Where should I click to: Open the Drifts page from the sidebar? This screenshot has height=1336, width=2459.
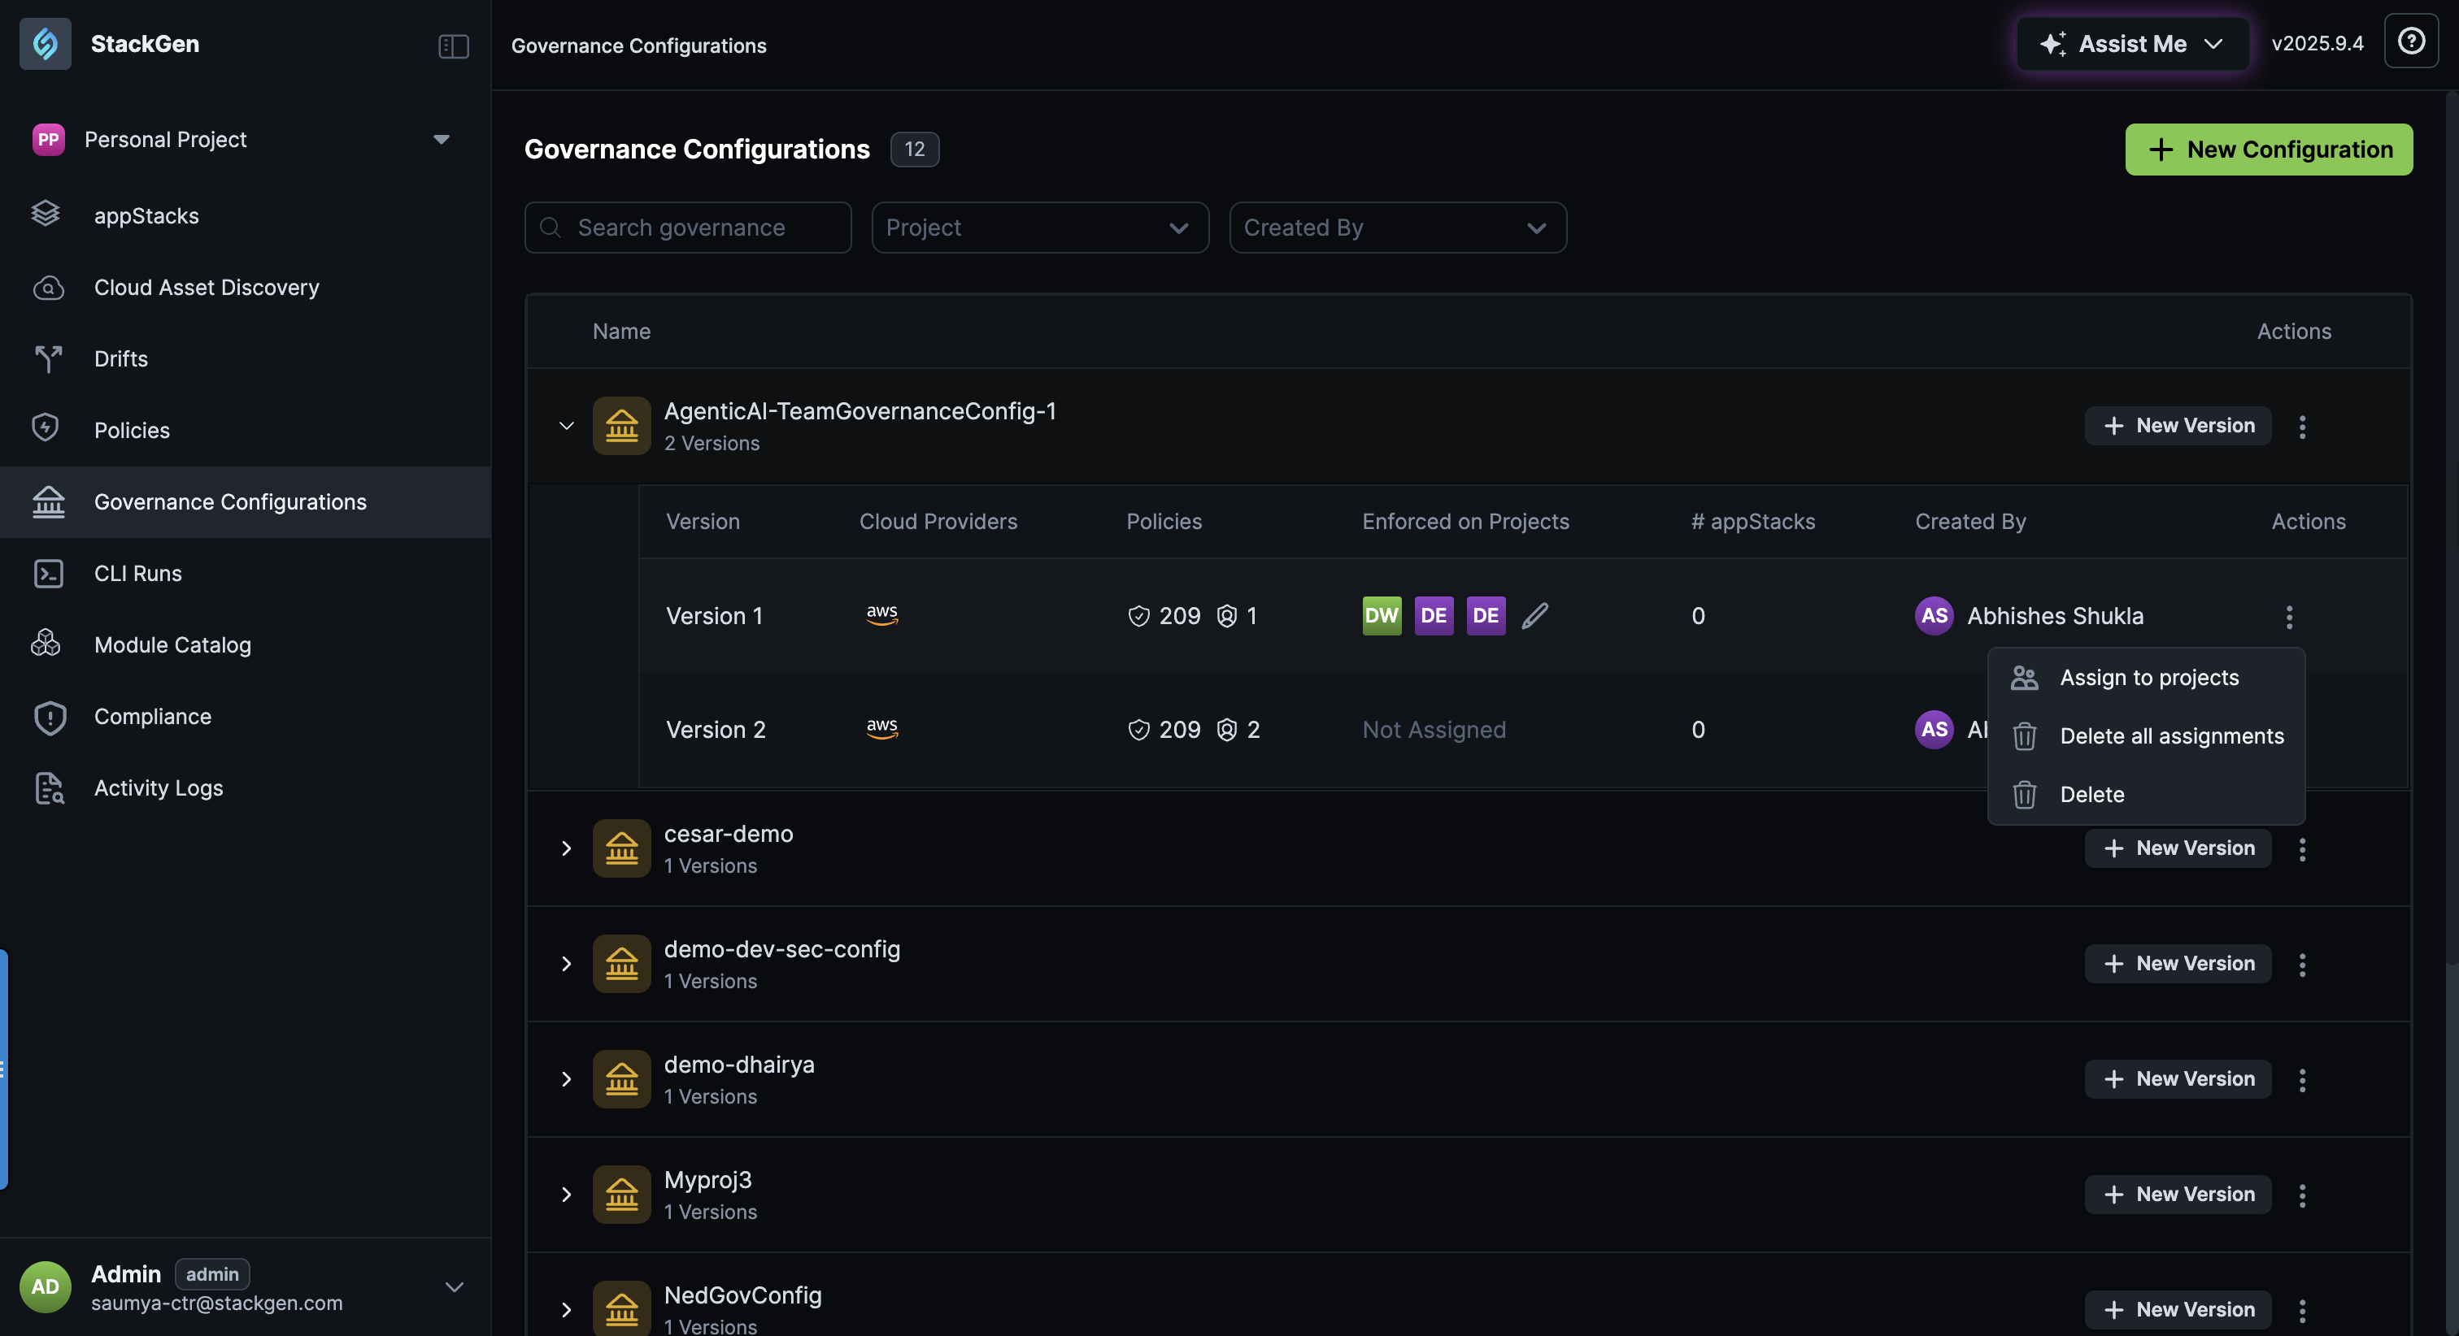pyautogui.click(x=120, y=359)
